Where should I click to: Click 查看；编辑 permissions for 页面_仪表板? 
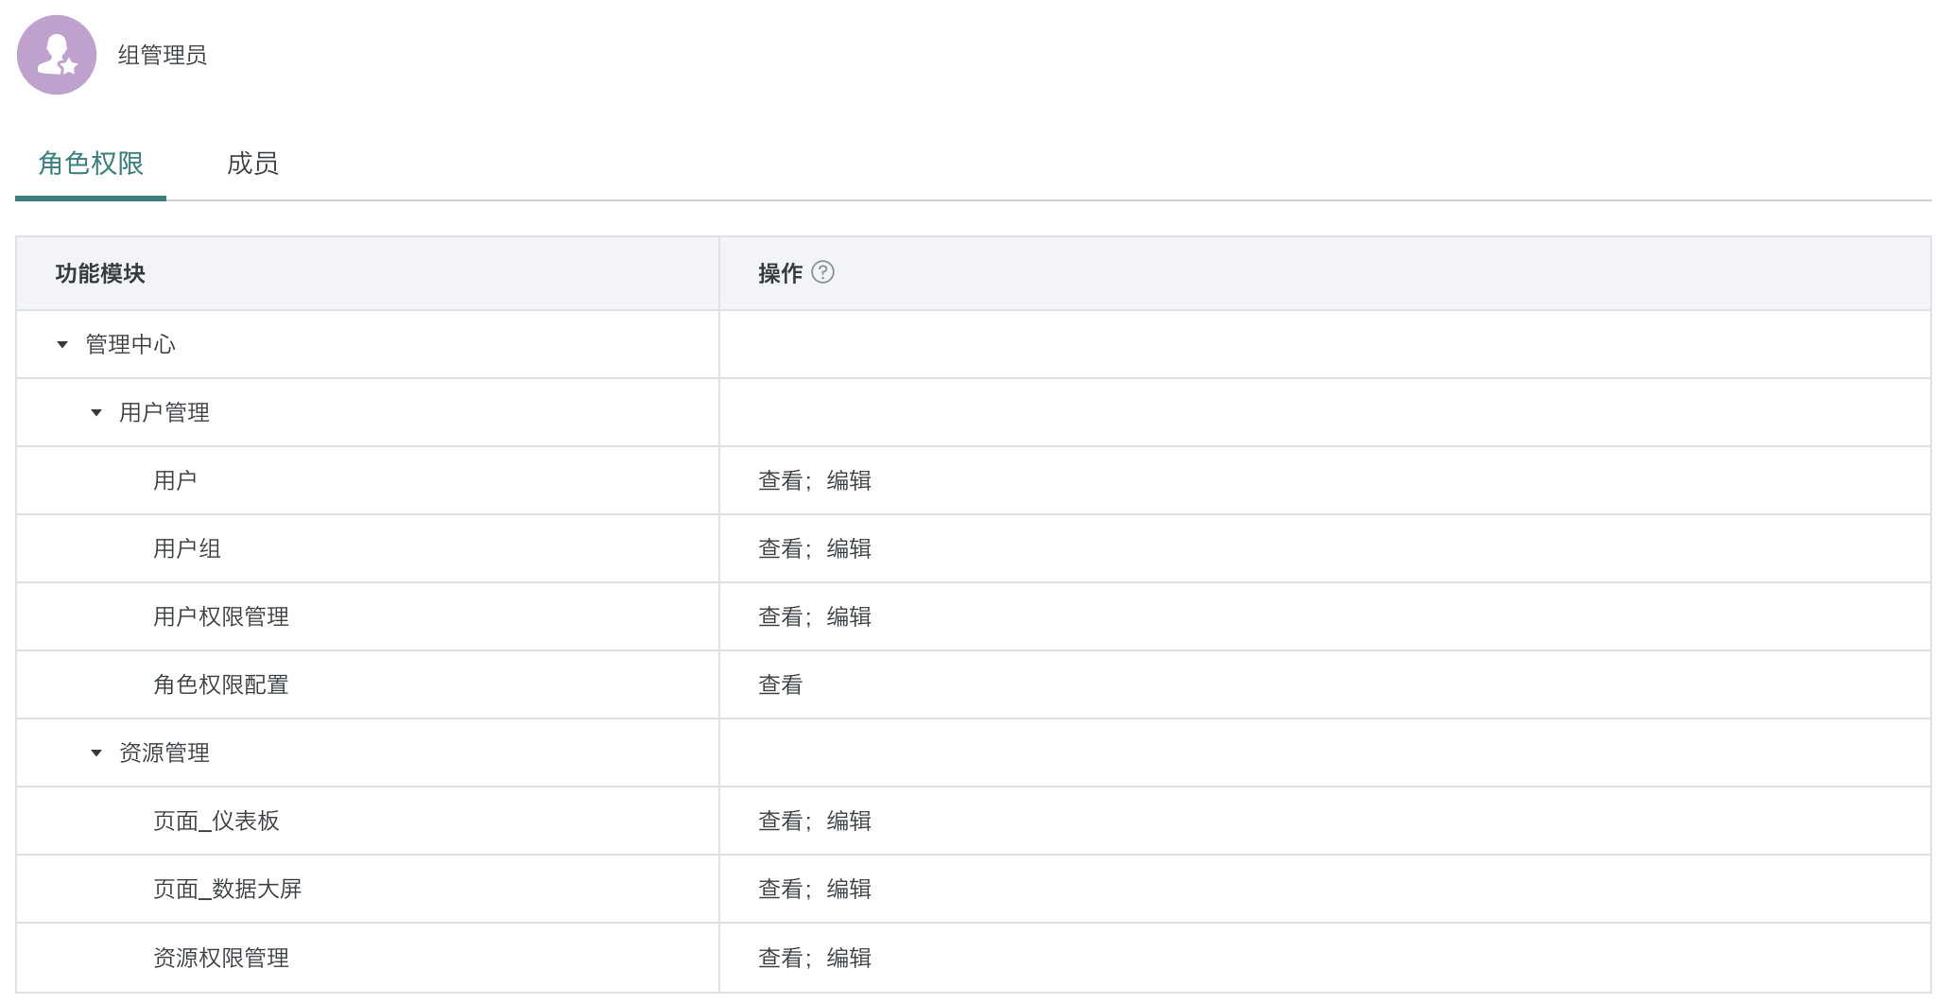coord(815,822)
